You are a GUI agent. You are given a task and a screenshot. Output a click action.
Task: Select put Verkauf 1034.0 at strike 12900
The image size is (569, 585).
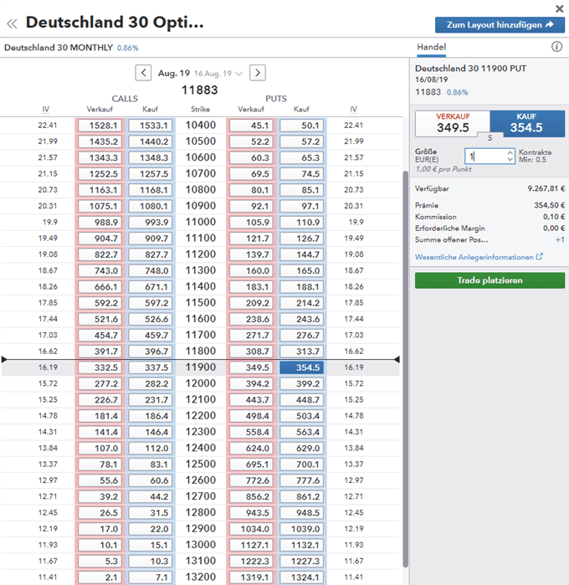[x=251, y=529]
